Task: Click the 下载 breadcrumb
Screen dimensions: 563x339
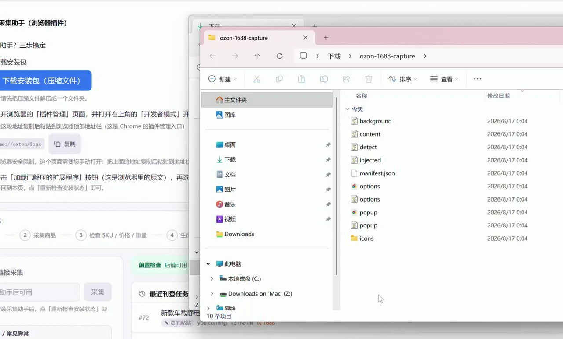Action: [334, 56]
